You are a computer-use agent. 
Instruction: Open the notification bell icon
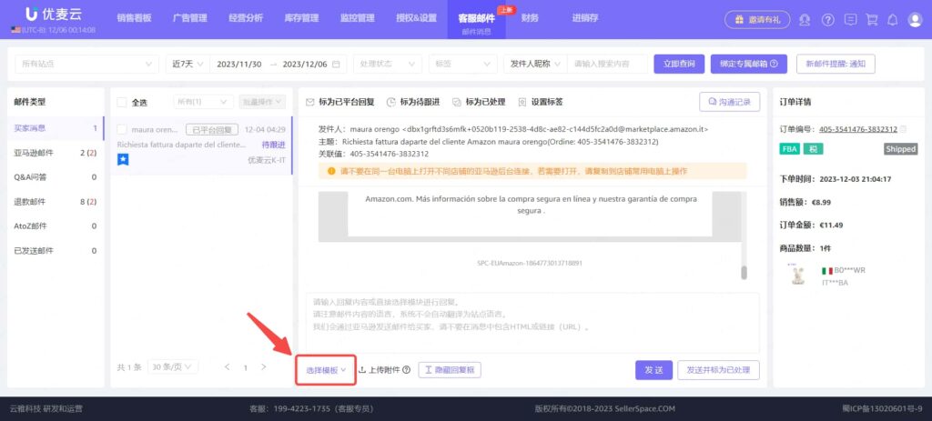point(892,20)
